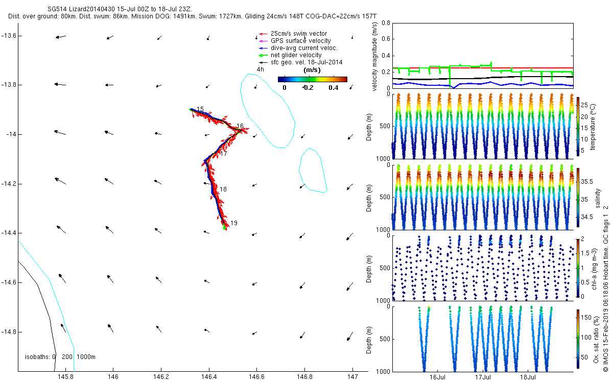Click the magenta GPS surface velocity legend arrow

263,41
